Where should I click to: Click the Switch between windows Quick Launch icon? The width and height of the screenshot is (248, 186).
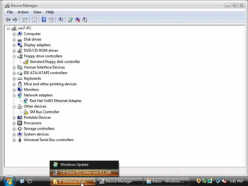click(x=29, y=181)
